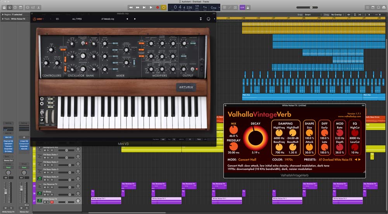388x214 pixels.
Task: Click the Mini V preset library browser icon
Action: pos(57,19)
